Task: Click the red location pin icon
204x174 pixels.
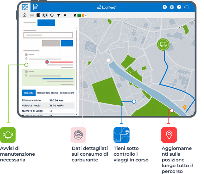Action: [x=169, y=135]
